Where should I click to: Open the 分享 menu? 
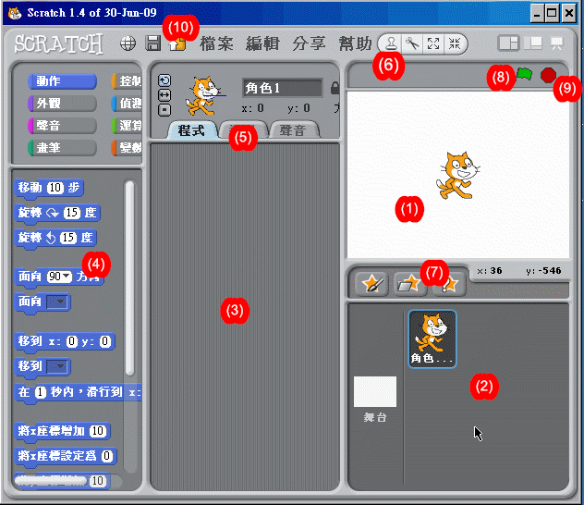309,43
